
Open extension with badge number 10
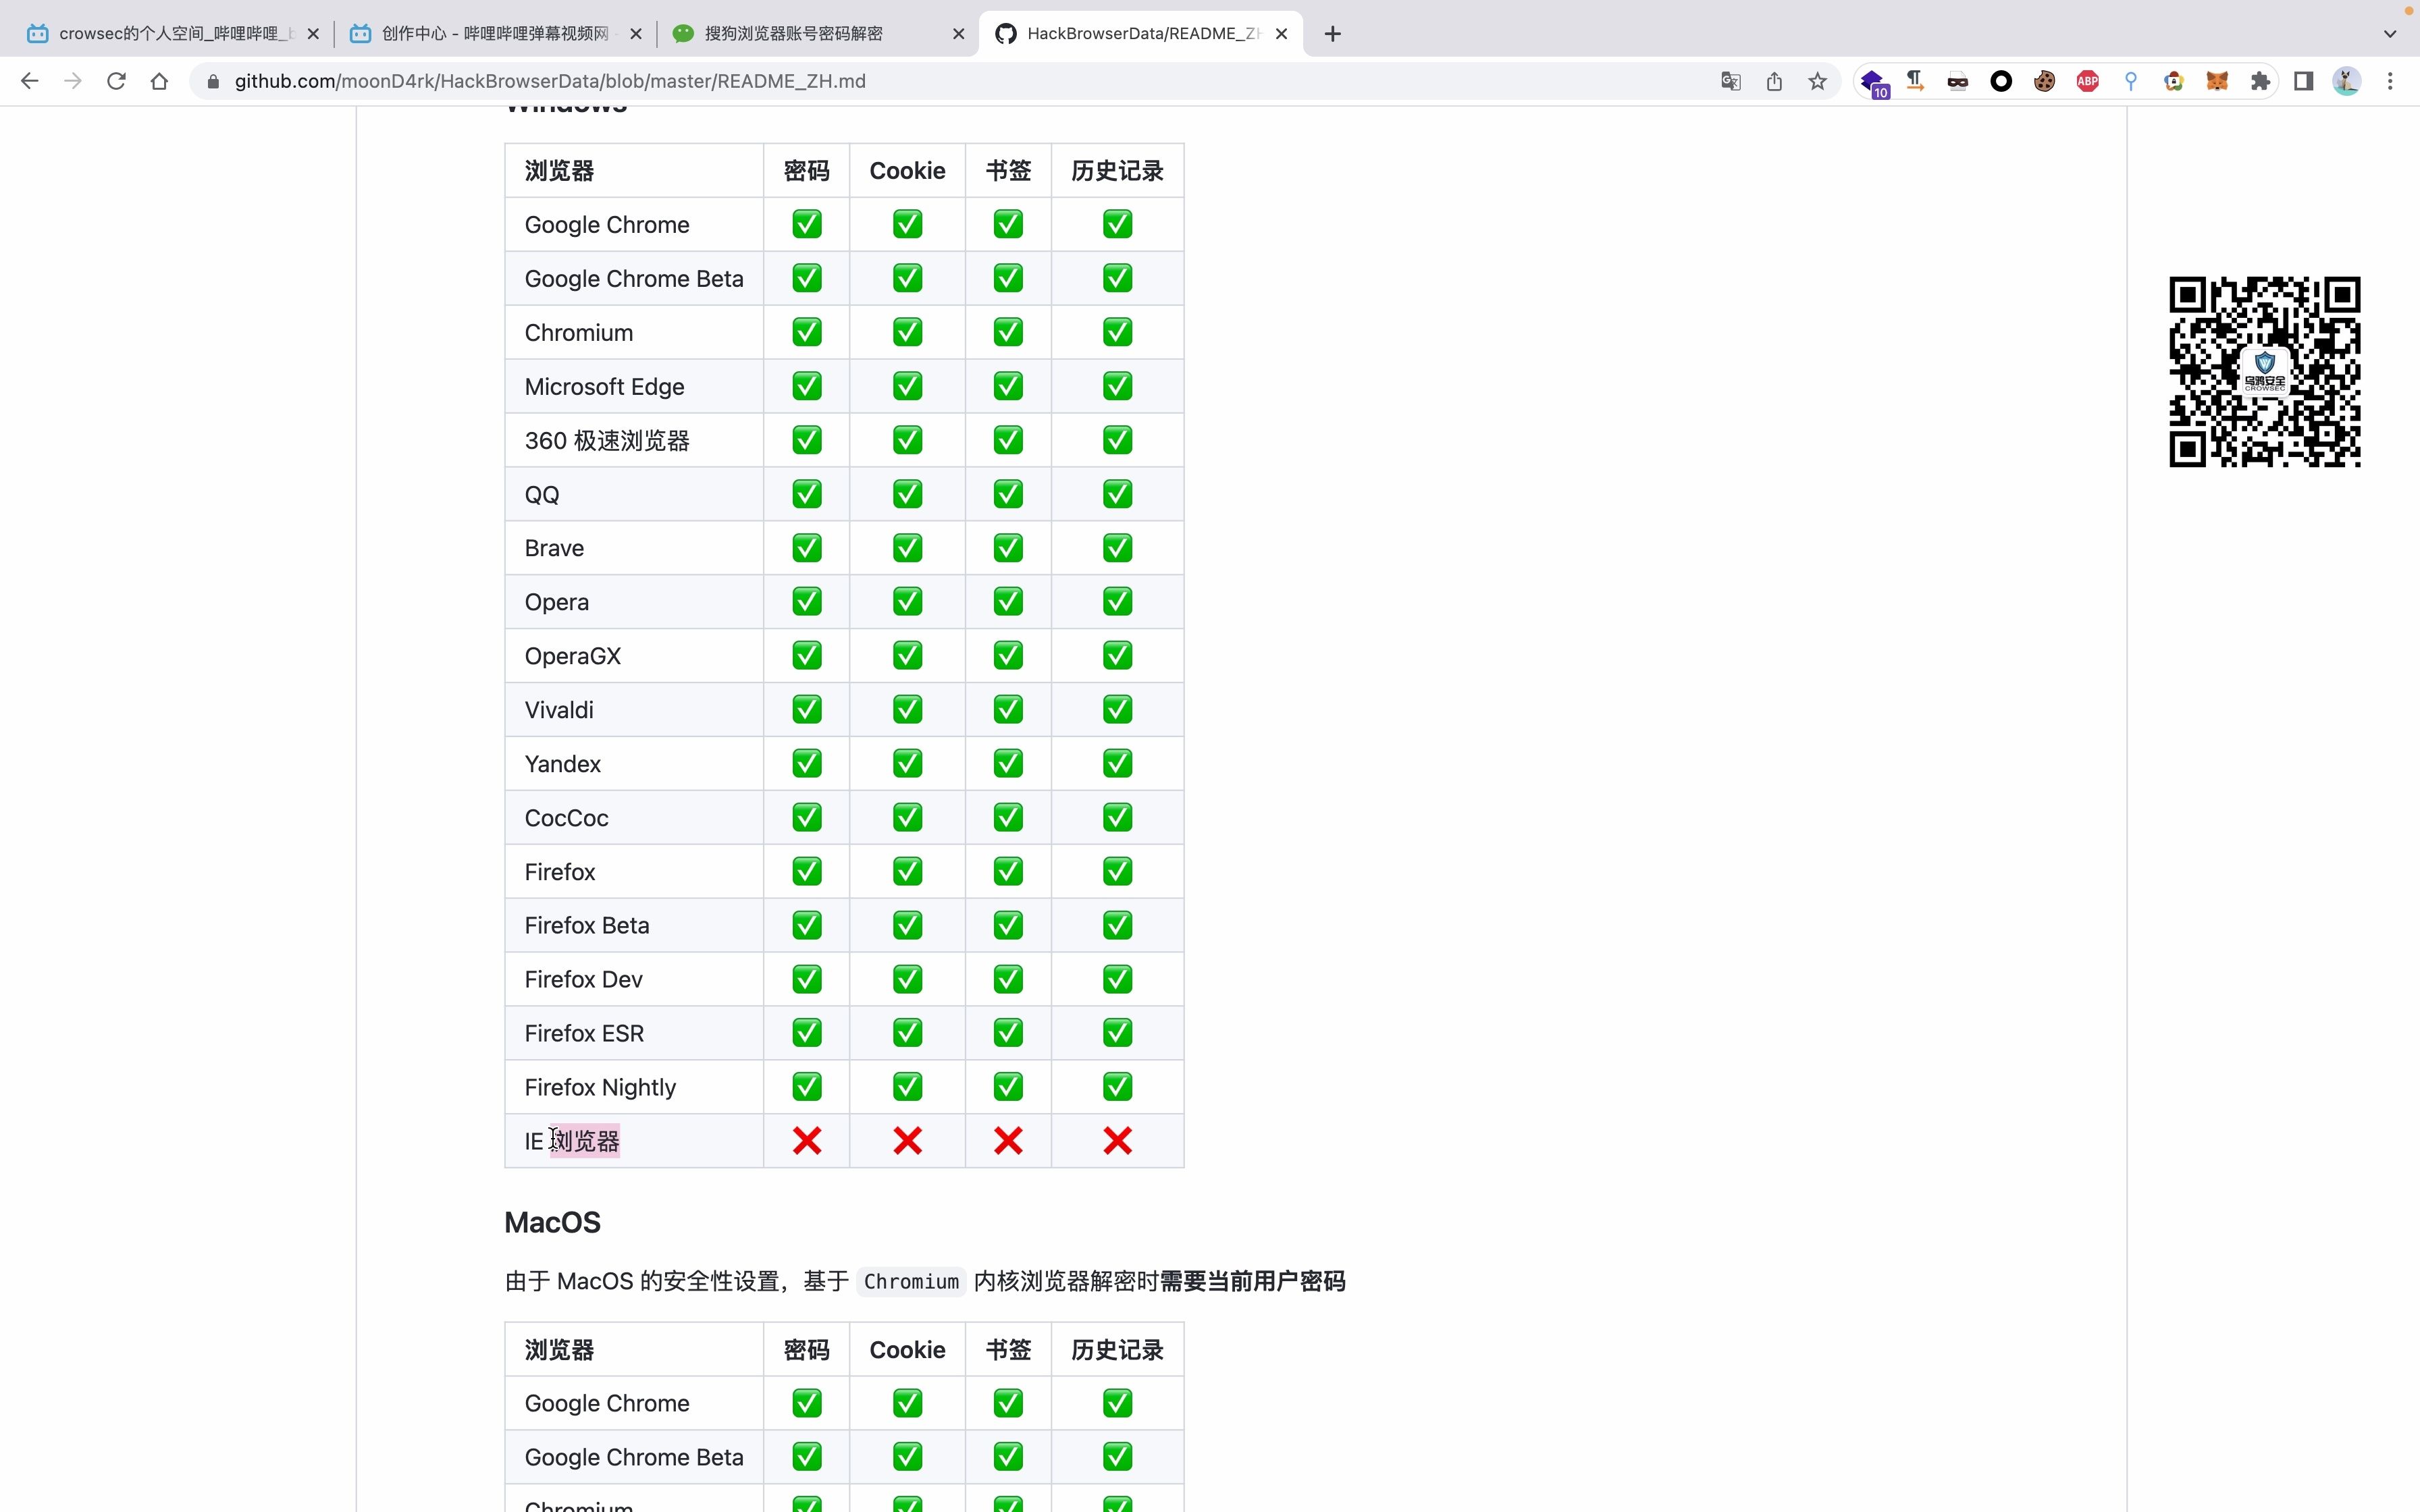coord(1873,82)
